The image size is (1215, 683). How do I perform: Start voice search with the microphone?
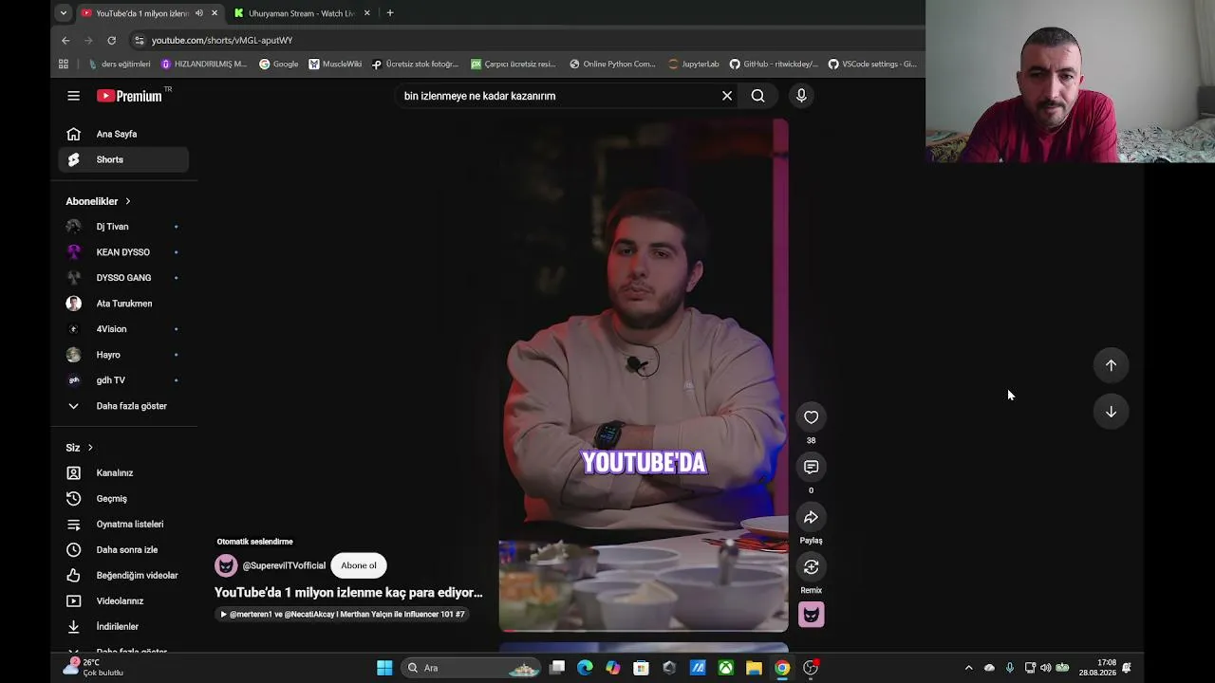(x=801, y=96)
